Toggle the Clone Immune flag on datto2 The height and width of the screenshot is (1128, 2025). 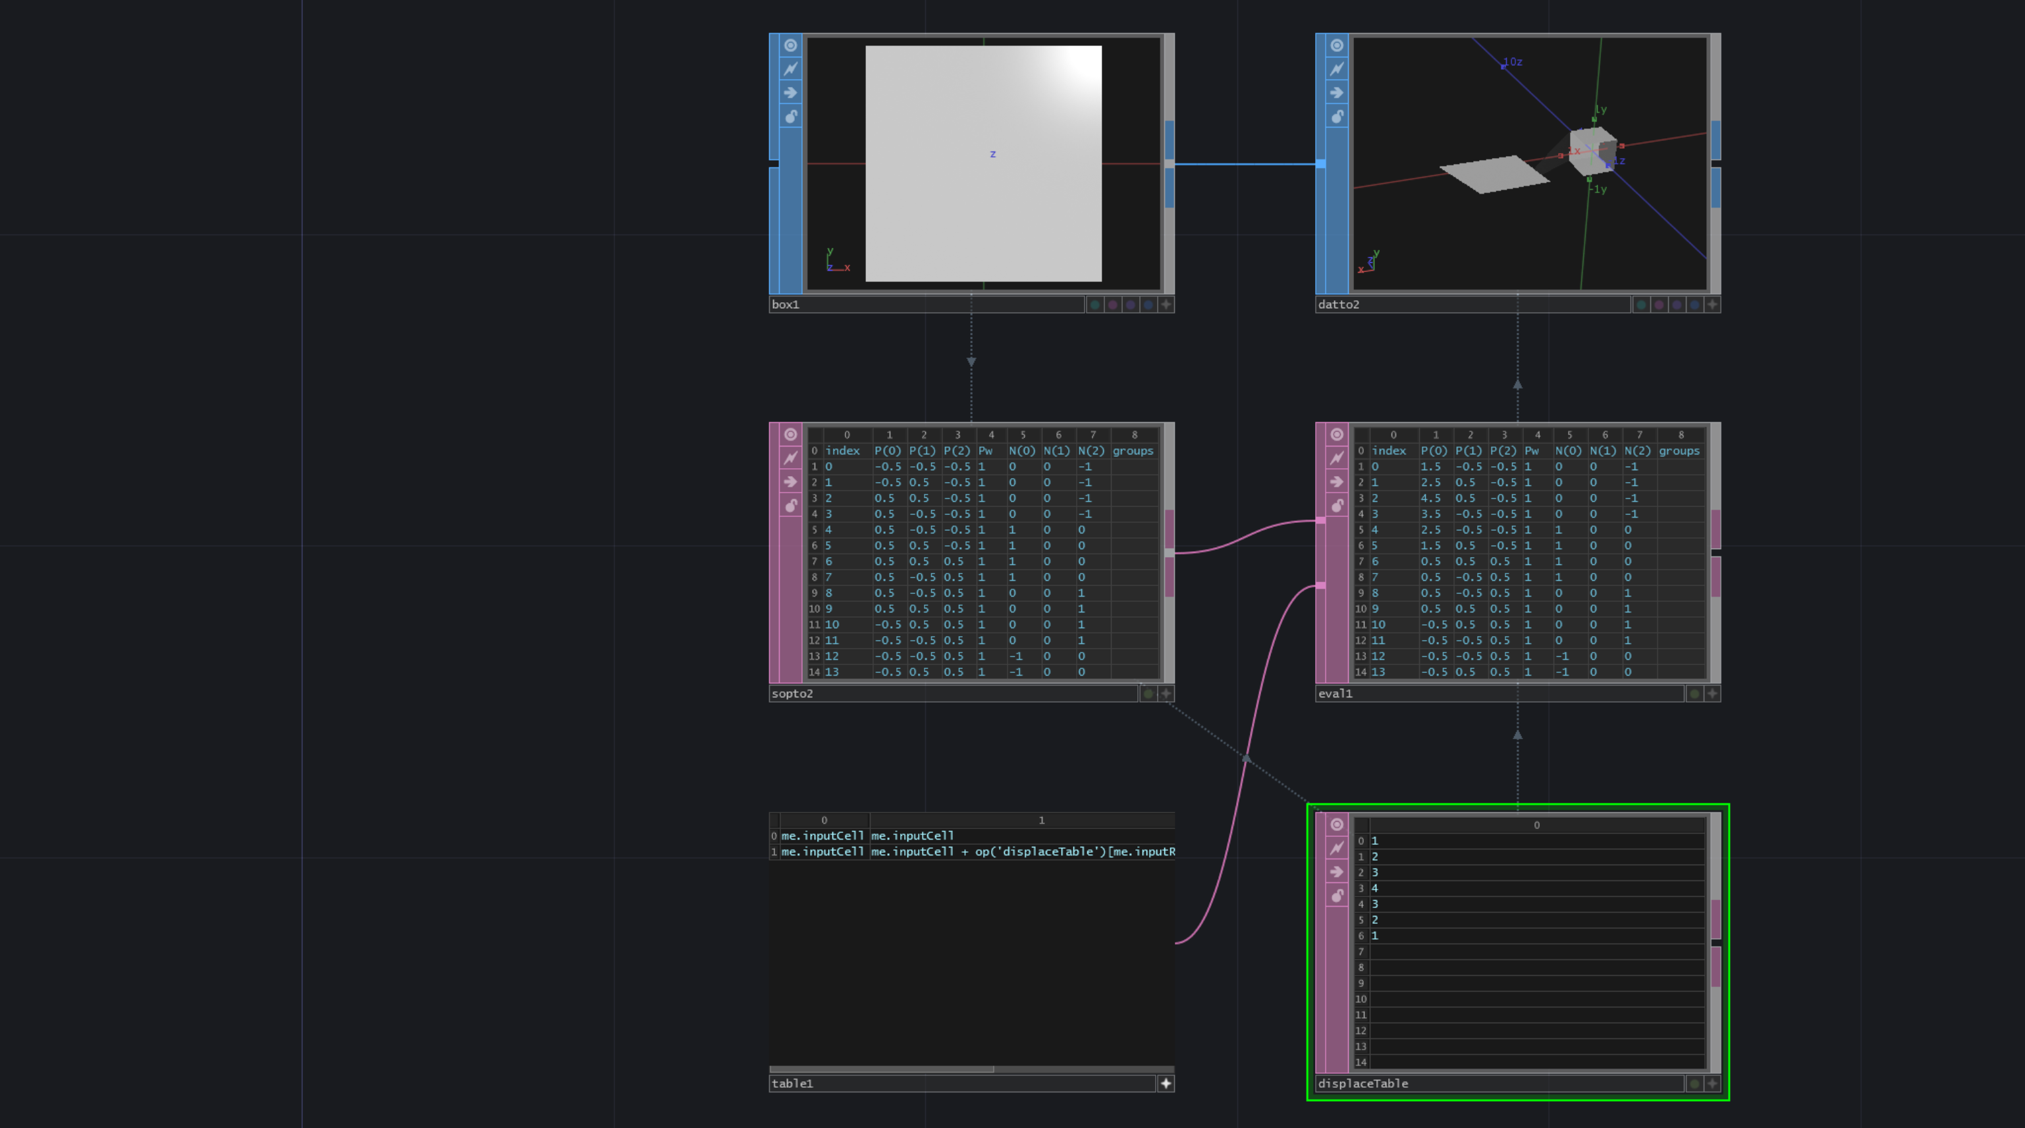1336,68
